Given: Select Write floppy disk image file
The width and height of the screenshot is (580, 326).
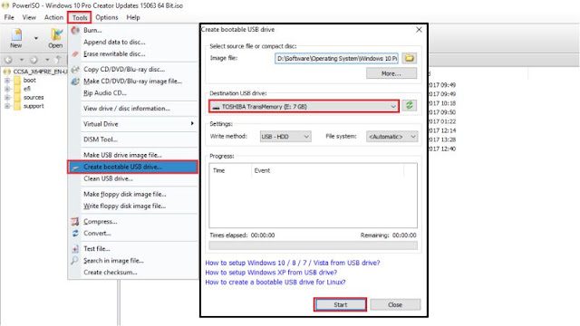Looking at the screenshot, I should pos(124,206).
